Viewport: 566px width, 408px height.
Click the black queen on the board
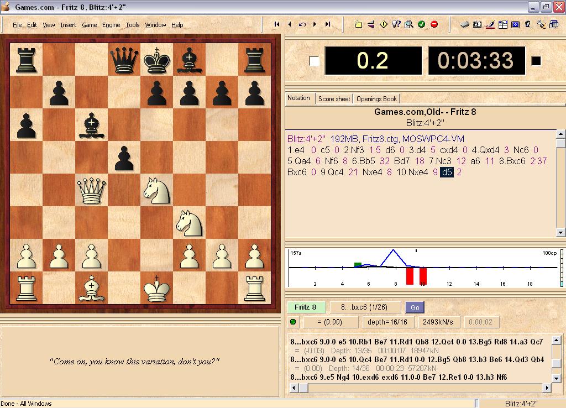[124, 60]
